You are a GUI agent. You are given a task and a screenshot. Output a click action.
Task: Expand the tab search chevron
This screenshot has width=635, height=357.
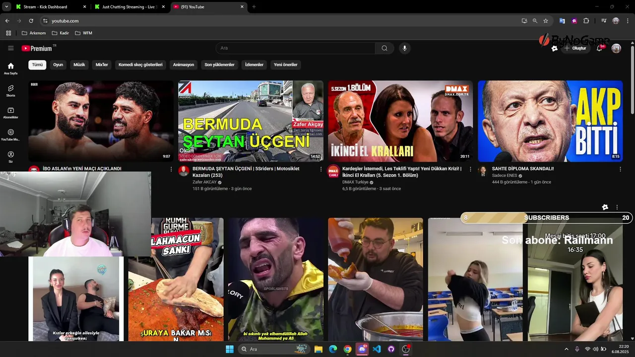click(x=6, y=7)
